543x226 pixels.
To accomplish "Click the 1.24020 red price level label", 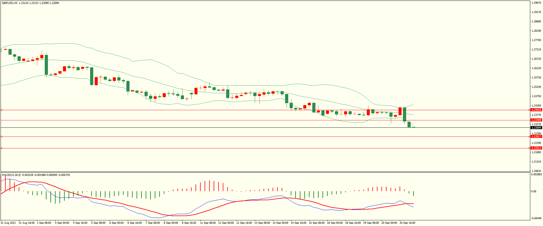I will pos(536,110).
